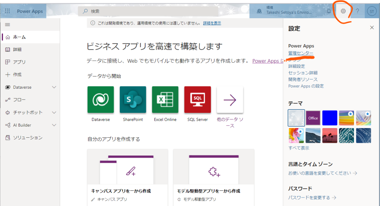
Task: Open the 開発者リソース link
Action: pos(303,79)
